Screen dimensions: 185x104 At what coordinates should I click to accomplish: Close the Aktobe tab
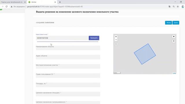pos(55,2)
